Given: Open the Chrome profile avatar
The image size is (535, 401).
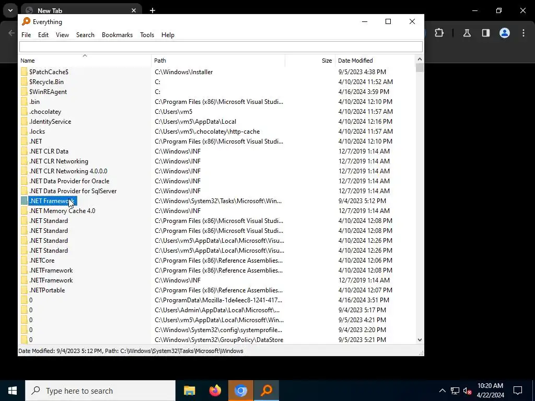Looking at the screenshot, I should [x=505, y=33].
